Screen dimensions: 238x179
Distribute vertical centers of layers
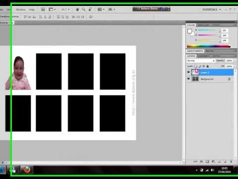tap(62, 17)
